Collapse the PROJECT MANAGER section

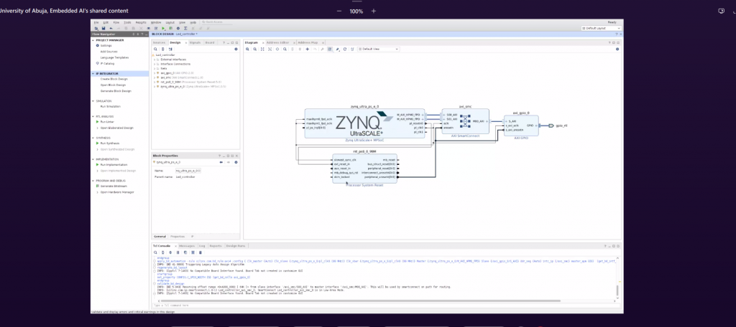pos(93,40)
